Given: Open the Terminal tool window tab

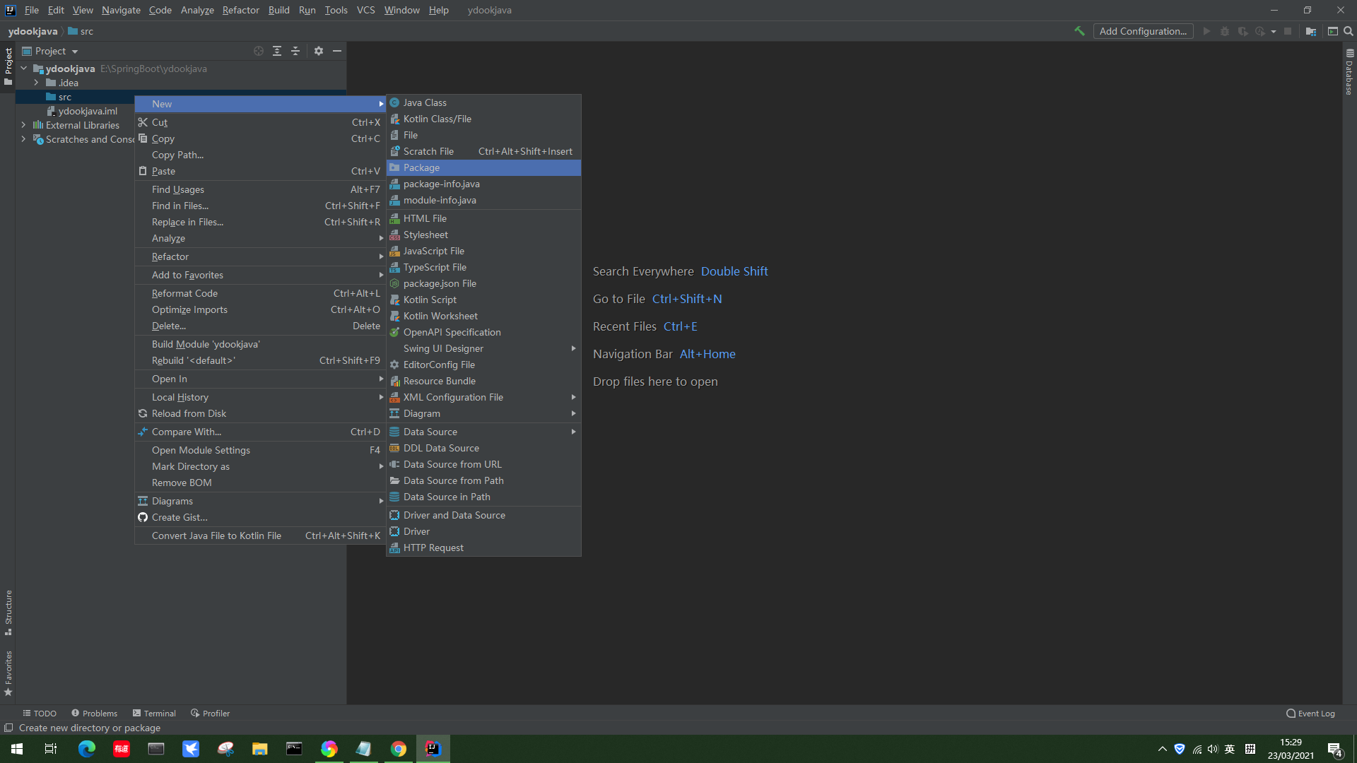Looking at the screenshot, I should coord(154,713).
